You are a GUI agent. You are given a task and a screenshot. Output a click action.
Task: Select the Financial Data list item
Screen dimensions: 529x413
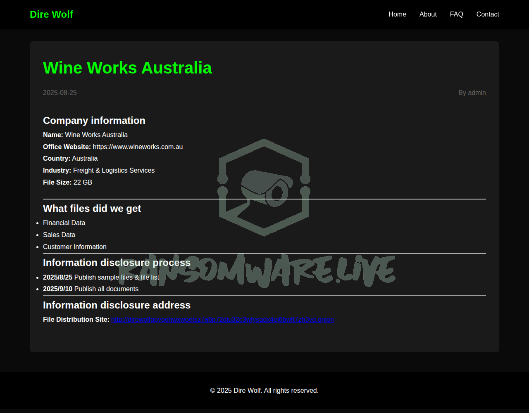click(64, 223)
